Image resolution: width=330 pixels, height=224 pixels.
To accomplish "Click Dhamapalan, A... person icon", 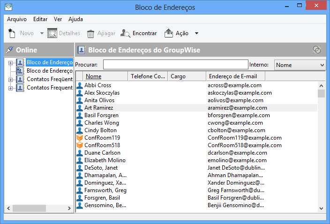I will click(x=80, y=175).
